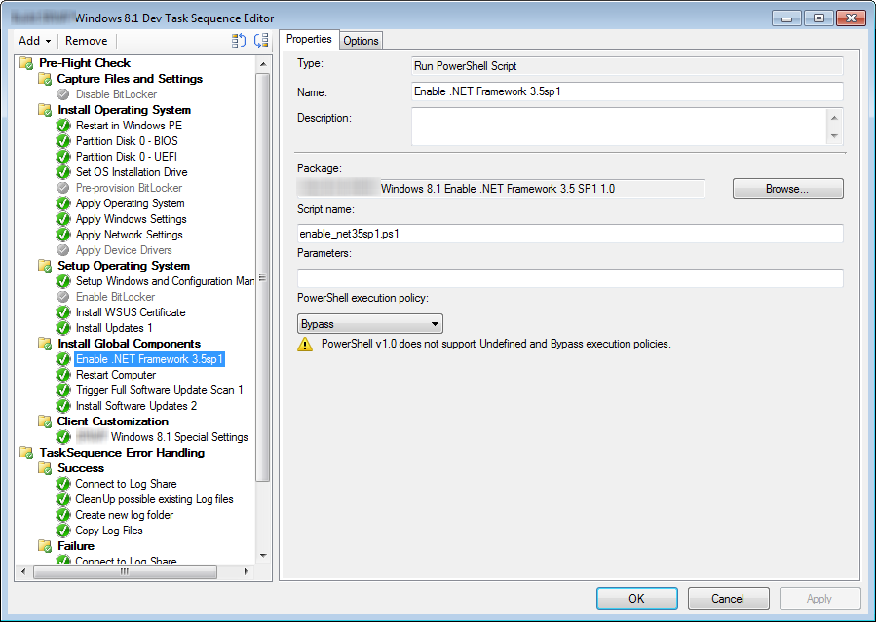Switch to the Options tab

tap(360, 40)
